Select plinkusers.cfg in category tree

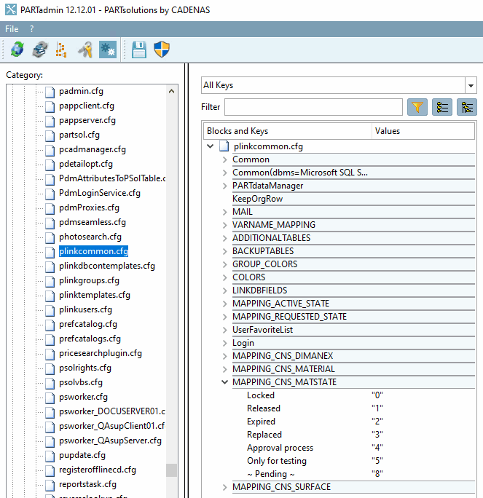pos(85,309)
